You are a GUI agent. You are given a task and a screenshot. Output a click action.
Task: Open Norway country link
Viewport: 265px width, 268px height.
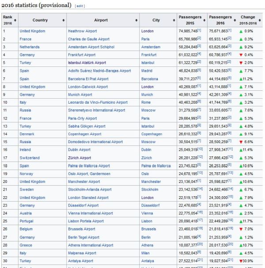26,174
